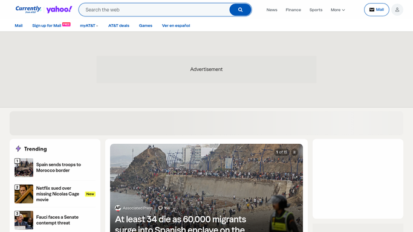
Task: Click the Mail button with envelope icon
Action: (x=376, y=10)
